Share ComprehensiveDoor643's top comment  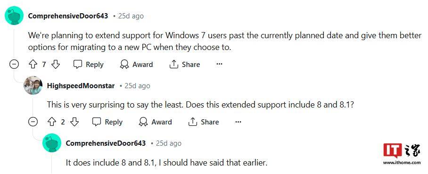point(184,65)
